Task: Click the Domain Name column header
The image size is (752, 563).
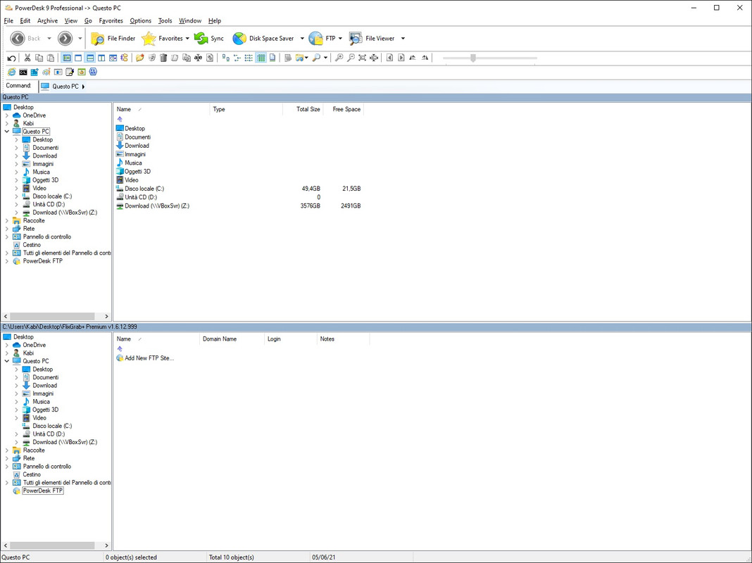Action: (232, 339)
